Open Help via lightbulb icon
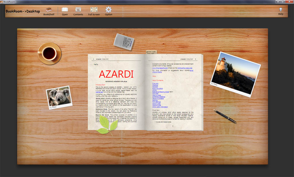This screenshot has width=294, height=177. click(281, 11)
